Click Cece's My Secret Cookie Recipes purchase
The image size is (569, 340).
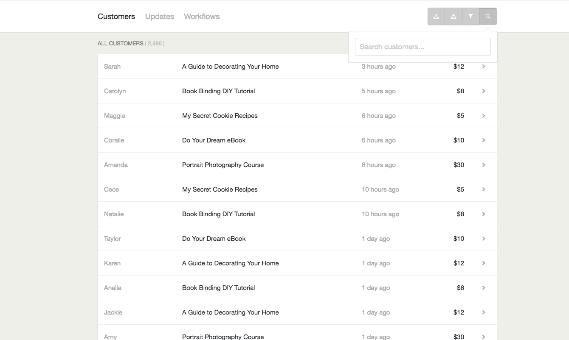click(x=220, y=189)
